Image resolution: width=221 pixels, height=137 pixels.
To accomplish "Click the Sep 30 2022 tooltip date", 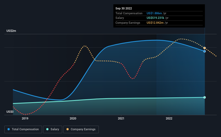I will tap(124, 8).
